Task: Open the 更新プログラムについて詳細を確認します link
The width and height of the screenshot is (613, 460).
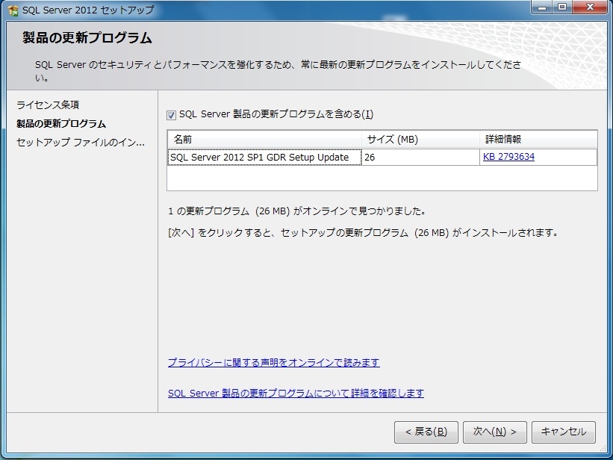Action: (296, 394)
